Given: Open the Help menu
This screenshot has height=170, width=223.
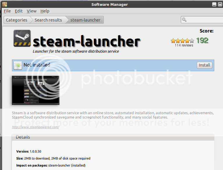Looking at the screenshot, I should click(x=45, y=11).
